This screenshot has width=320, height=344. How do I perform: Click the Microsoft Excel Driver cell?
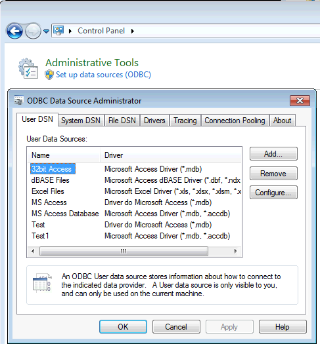173,191
